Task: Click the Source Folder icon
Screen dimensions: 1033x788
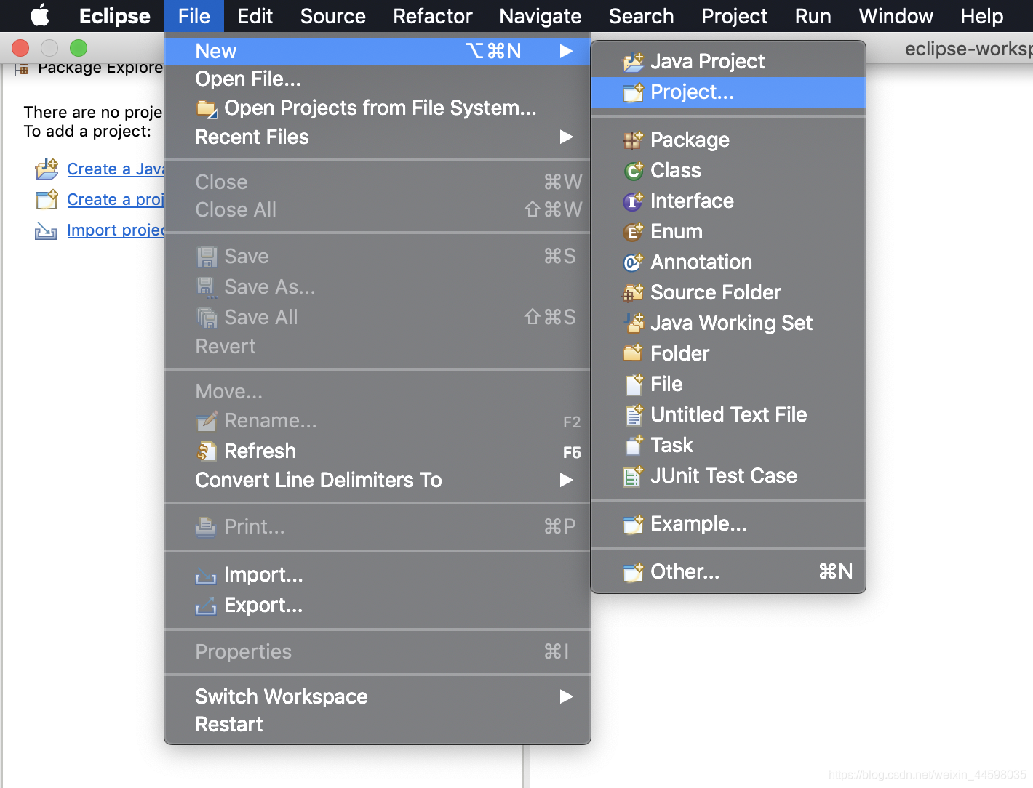Action: pos(633,293)
